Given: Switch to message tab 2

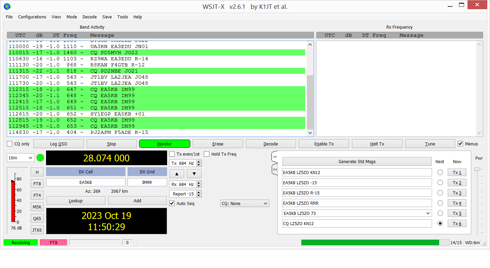Looking at the screenshot, I should click(x=275, y=169).
